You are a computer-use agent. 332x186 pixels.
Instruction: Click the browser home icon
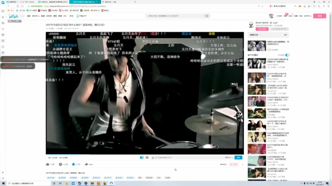tap(22, 6)
